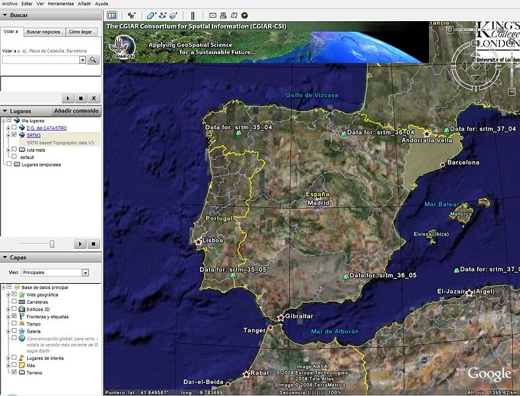The width and height of the screenshot is (520, 396).
Task: Select the add polygon tool
Action: point(151,15)
